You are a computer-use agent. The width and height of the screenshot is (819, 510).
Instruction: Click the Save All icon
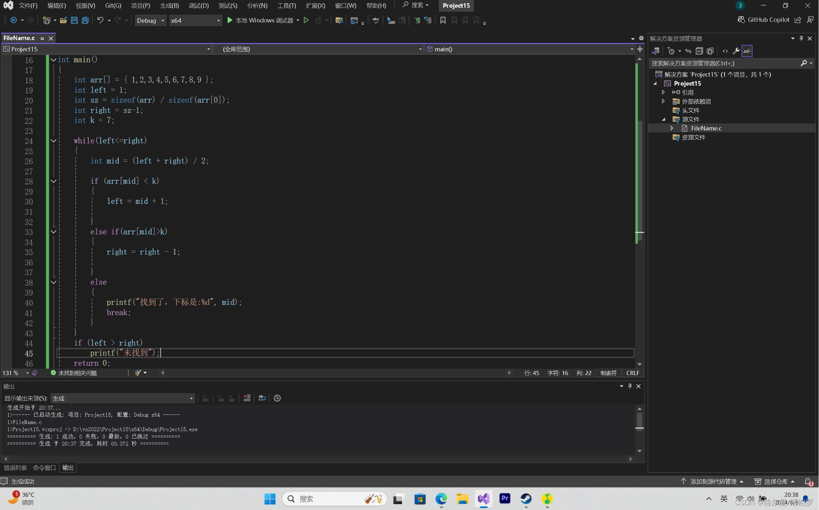(x=85, y=20)
